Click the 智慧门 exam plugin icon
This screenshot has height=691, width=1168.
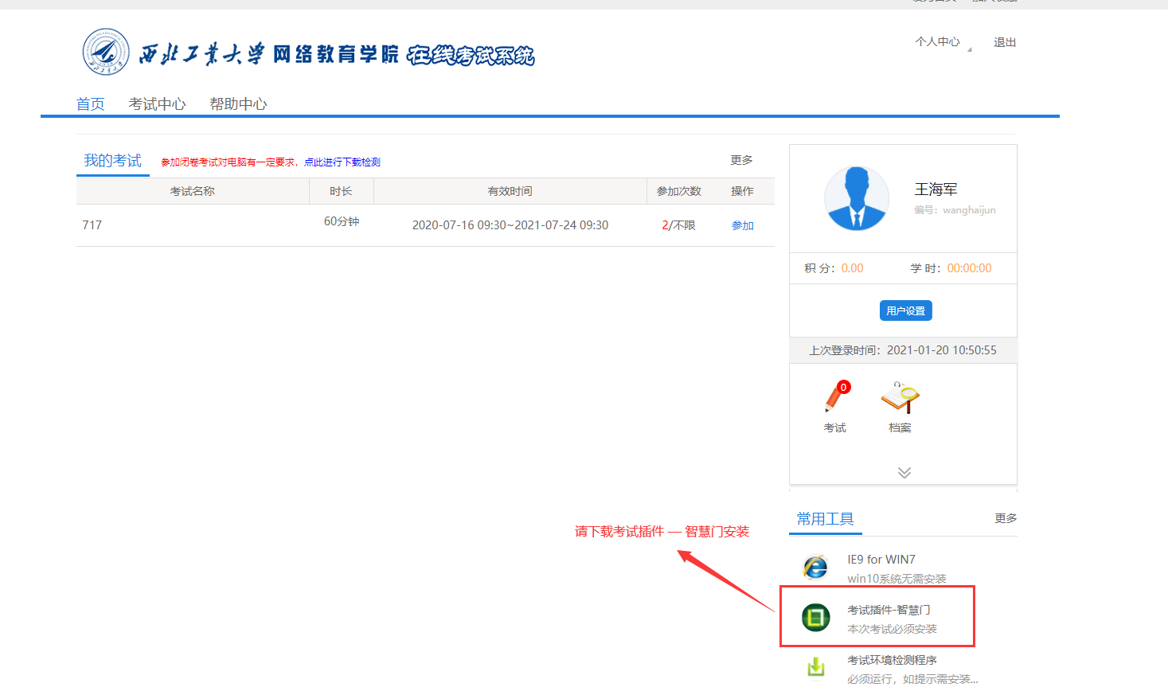pos(815,617)
